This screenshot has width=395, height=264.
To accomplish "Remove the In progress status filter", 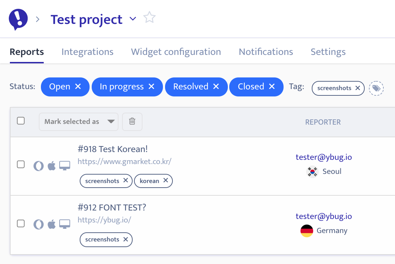I will [x=151, y=87].
